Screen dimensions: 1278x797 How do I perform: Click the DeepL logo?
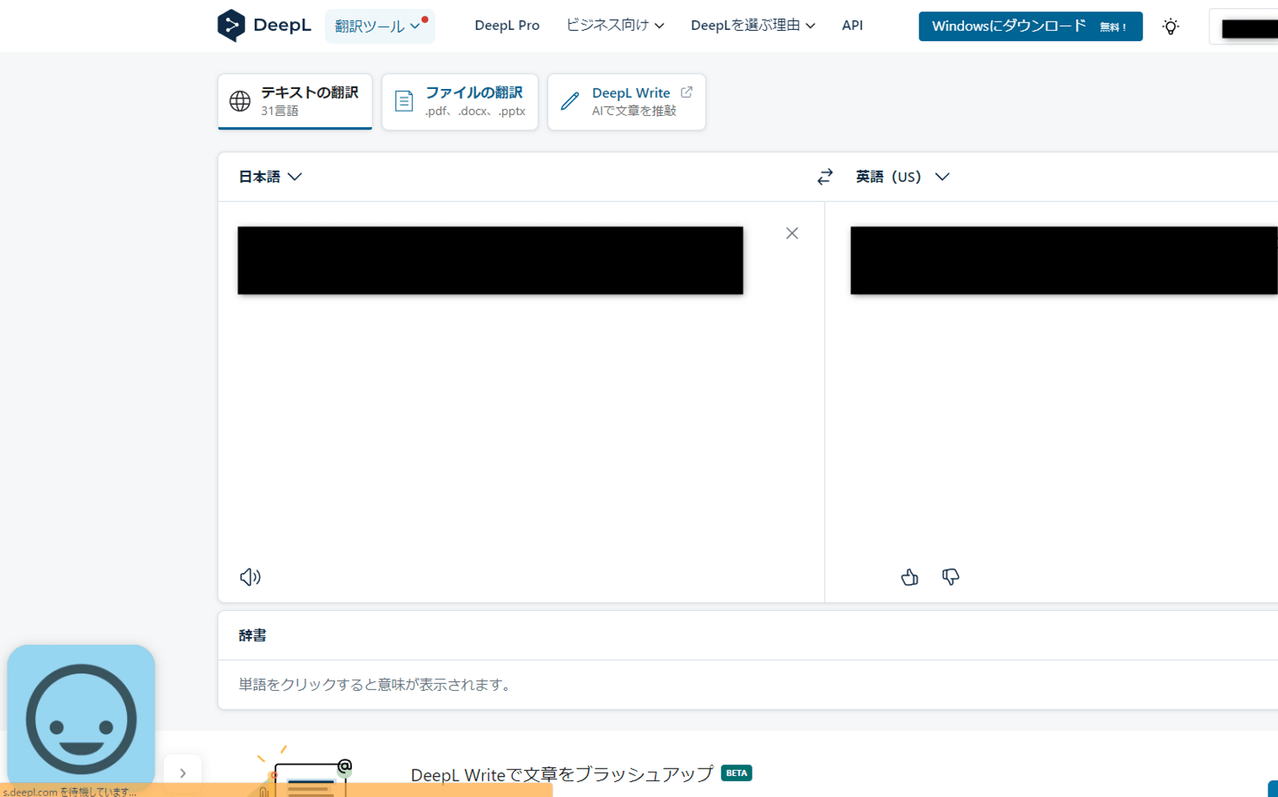click(264, 25)
